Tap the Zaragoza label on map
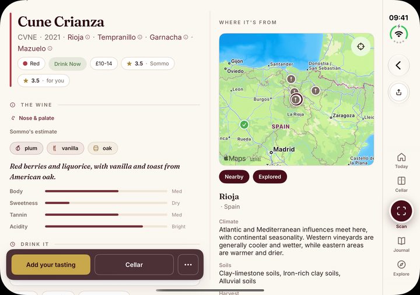The image size is (420, 295). click(344, 115)
